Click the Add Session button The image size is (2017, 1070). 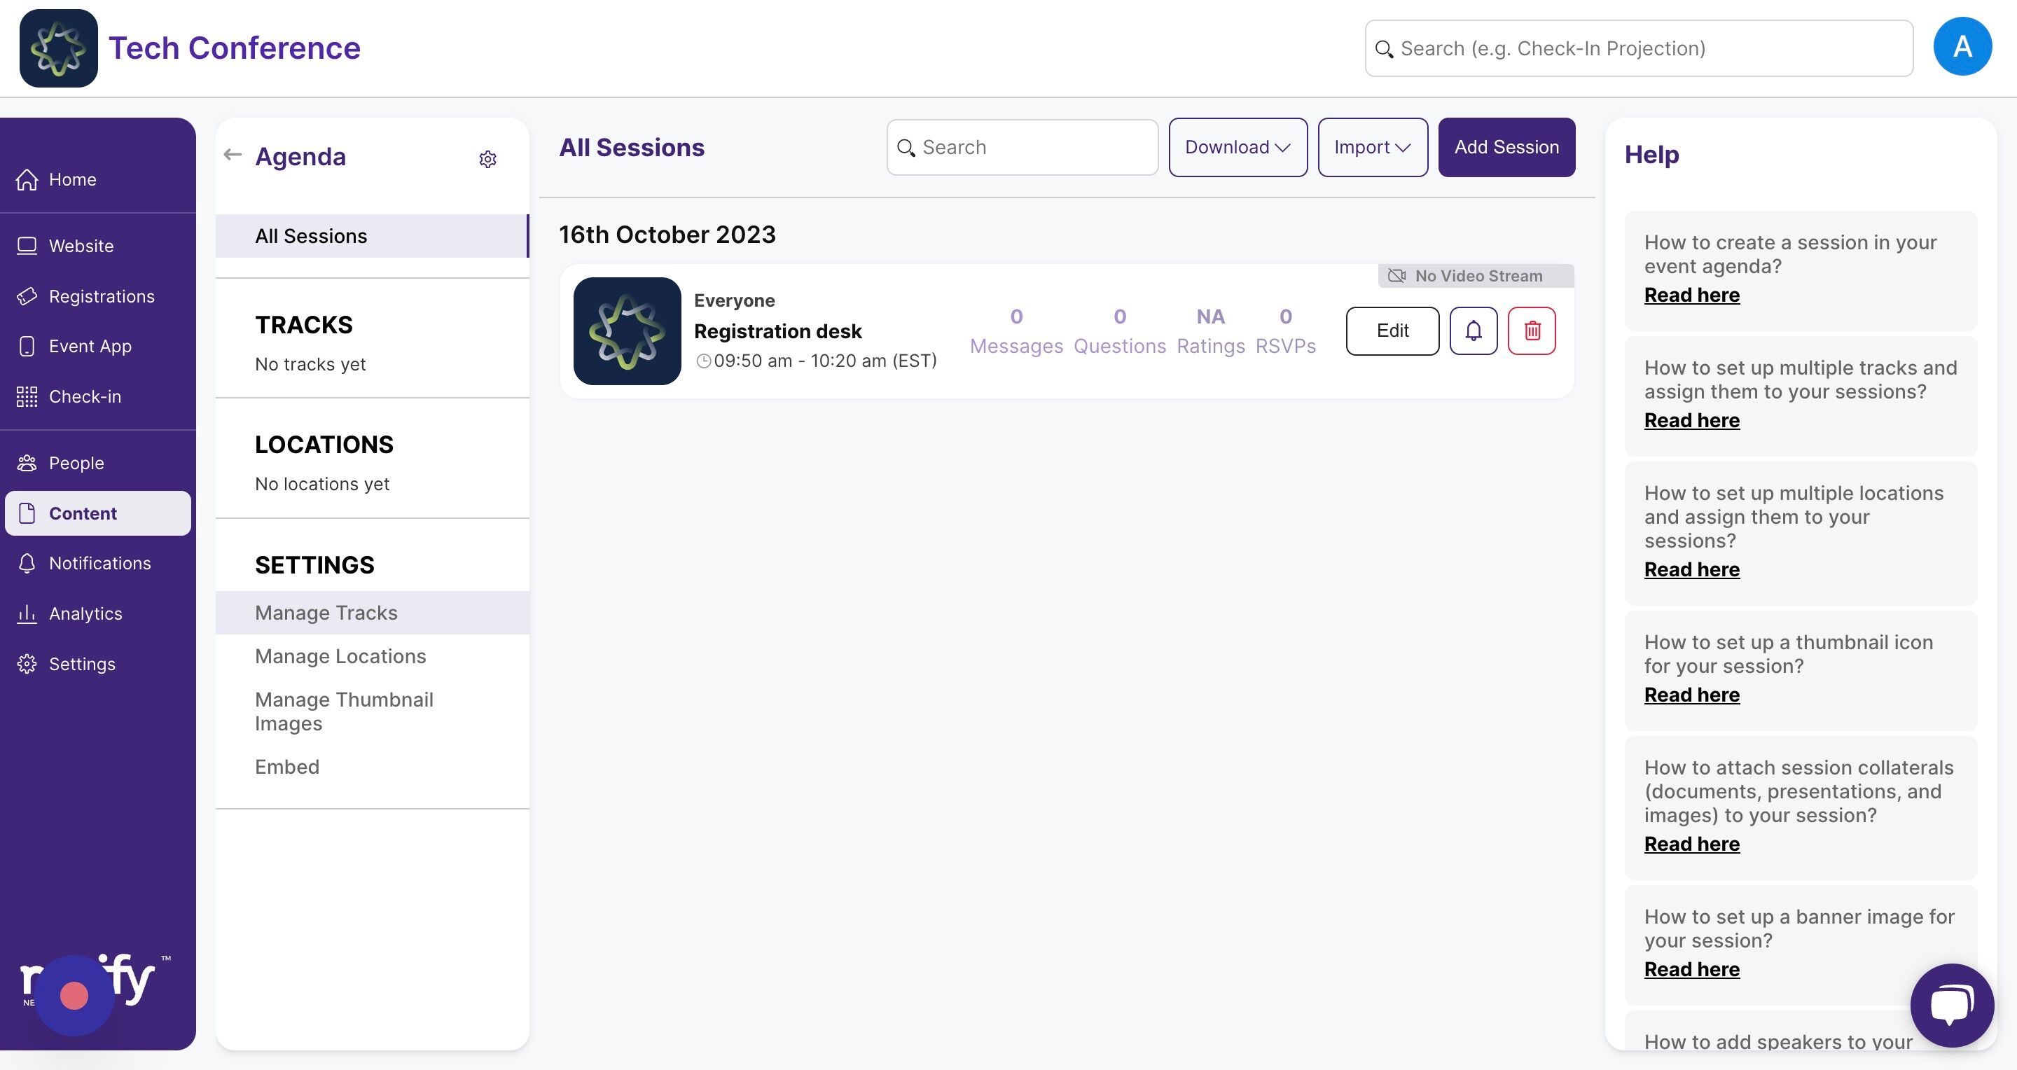tap(1506, 147)
